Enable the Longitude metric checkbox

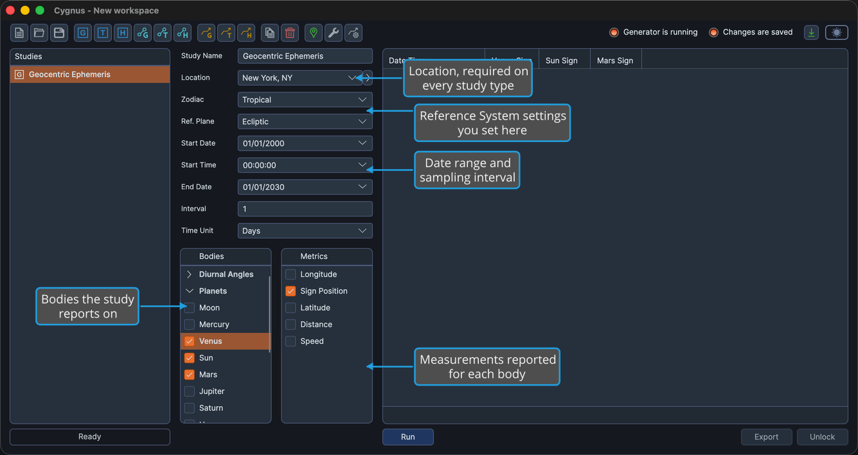tap(290, 274)
